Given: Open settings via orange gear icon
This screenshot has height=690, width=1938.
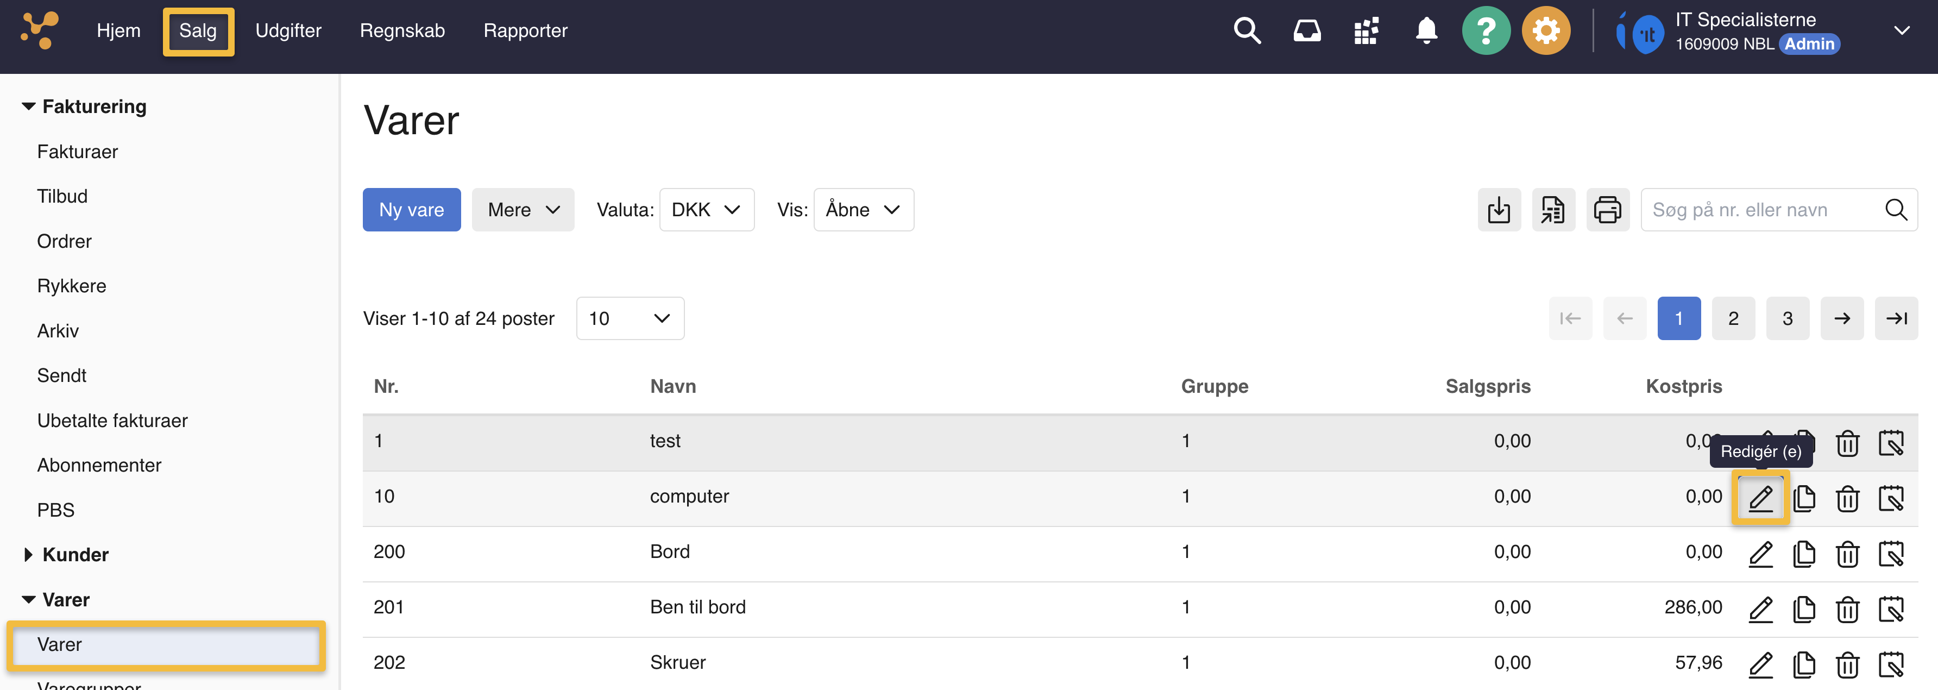Looking at the screenshot, I should click(1545, 31).
